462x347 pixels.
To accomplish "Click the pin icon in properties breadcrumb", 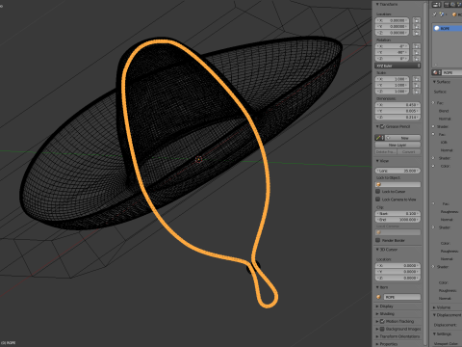I will coord(435,14).
